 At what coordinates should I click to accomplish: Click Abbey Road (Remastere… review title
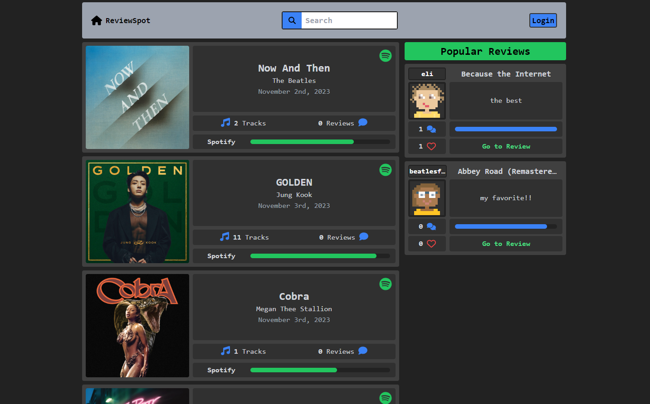coord(507,171)
